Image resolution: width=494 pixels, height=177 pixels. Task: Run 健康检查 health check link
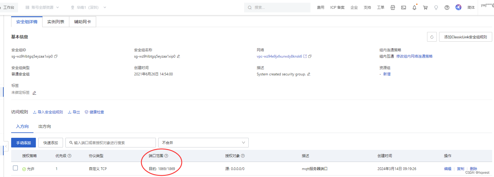[94, 112]
